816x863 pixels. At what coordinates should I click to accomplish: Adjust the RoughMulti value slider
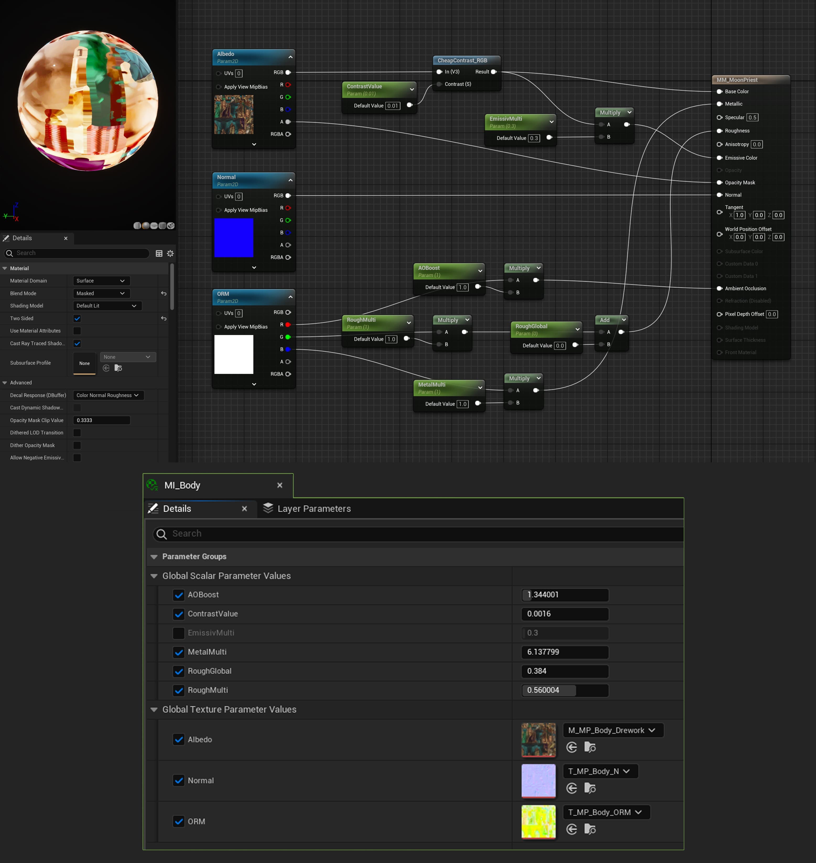click(564, 690)
